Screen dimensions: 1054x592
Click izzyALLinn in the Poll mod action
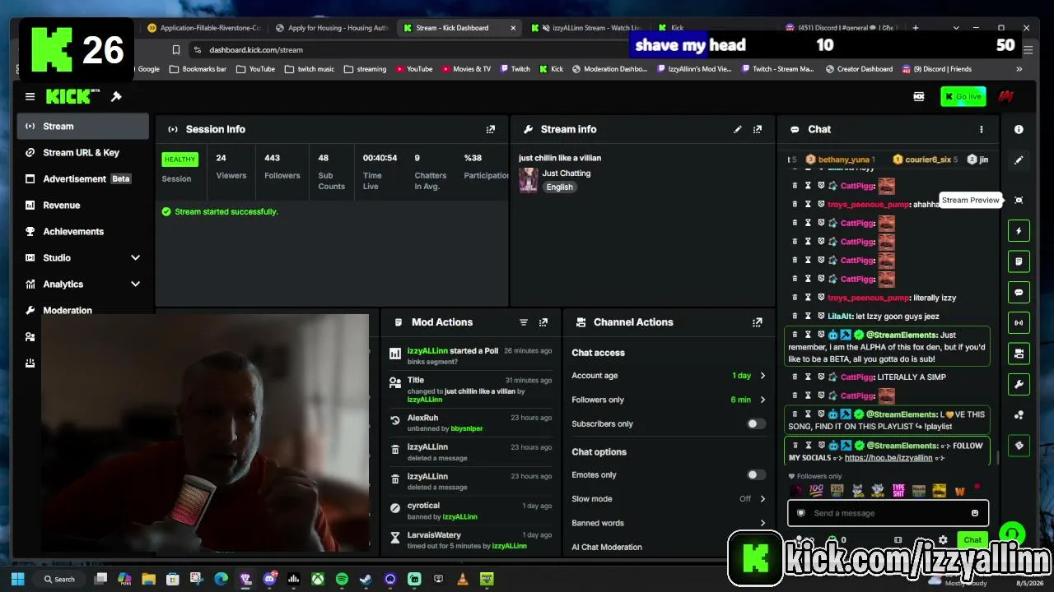pyautogui.click(x=427, y=351)
